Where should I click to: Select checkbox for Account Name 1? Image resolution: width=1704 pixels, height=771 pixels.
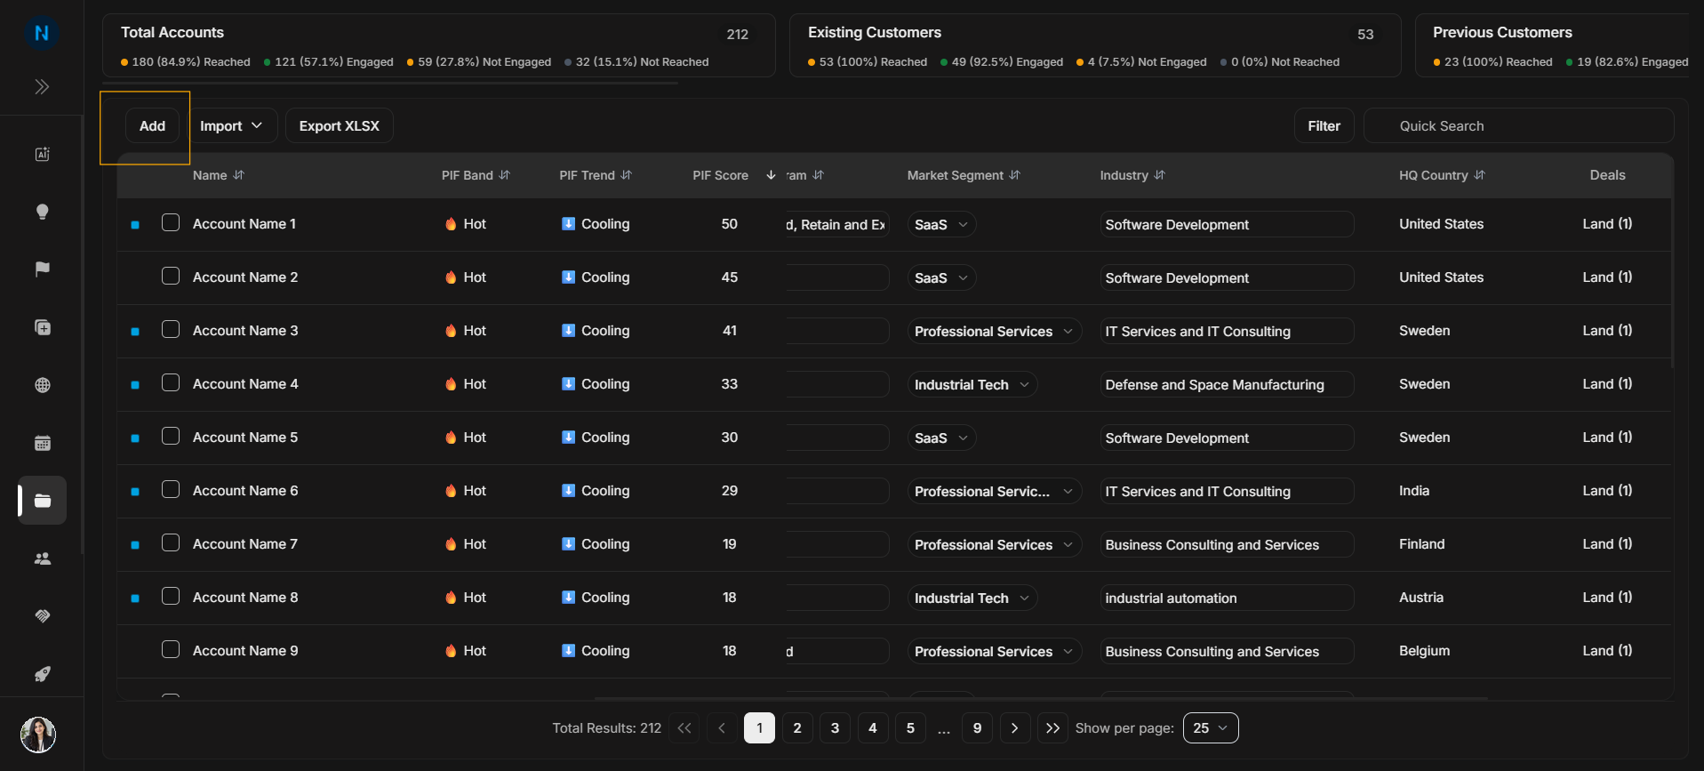pos(171,222)
